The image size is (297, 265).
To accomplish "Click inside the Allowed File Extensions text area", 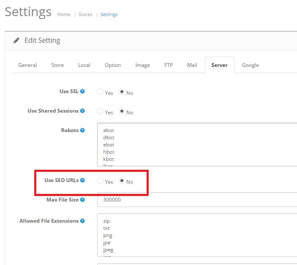I will (x=197, y=235).
